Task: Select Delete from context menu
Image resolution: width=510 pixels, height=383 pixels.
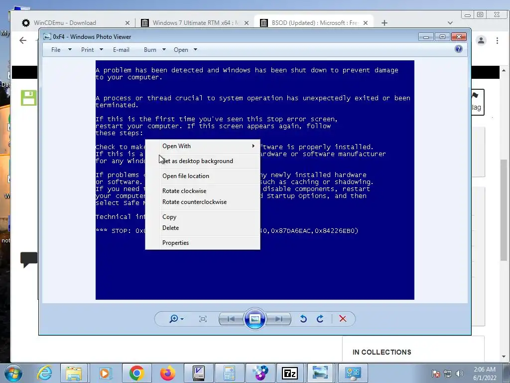Action: point(203,228)
